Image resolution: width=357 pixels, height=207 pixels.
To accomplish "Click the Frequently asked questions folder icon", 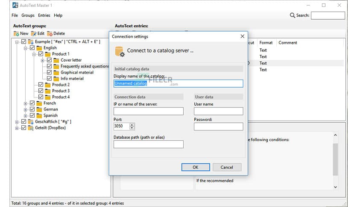I will pyautogui.click(x=56, y=66).
